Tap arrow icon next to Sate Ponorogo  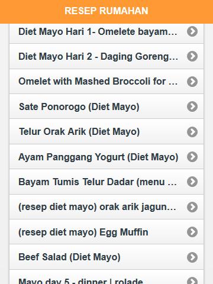(192, 106)
